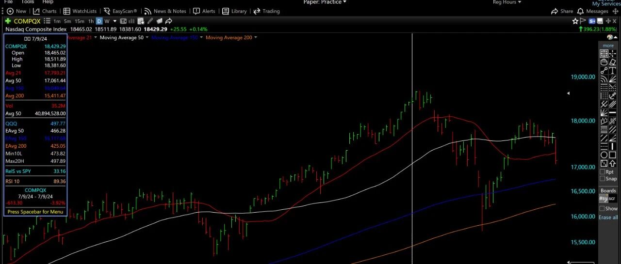Open the blue S symbol-link dropdown
Screen dimensions: 621x264
pos(592,21)
